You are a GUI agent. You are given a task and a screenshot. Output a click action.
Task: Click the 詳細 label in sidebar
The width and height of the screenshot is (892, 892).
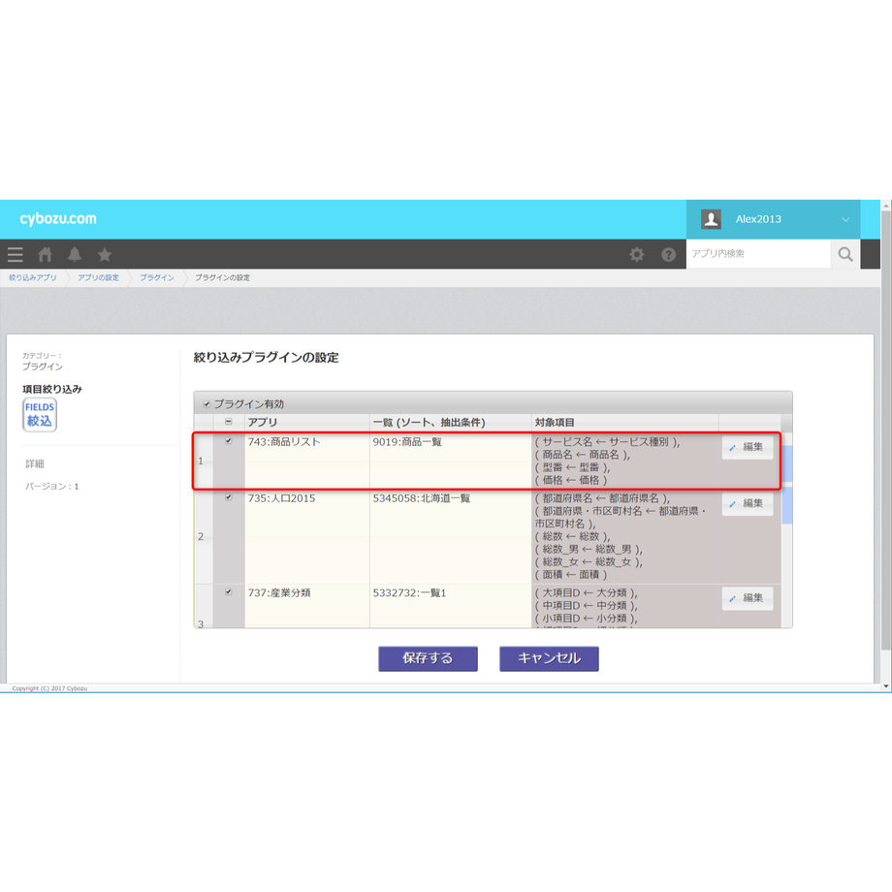point(35,463)
